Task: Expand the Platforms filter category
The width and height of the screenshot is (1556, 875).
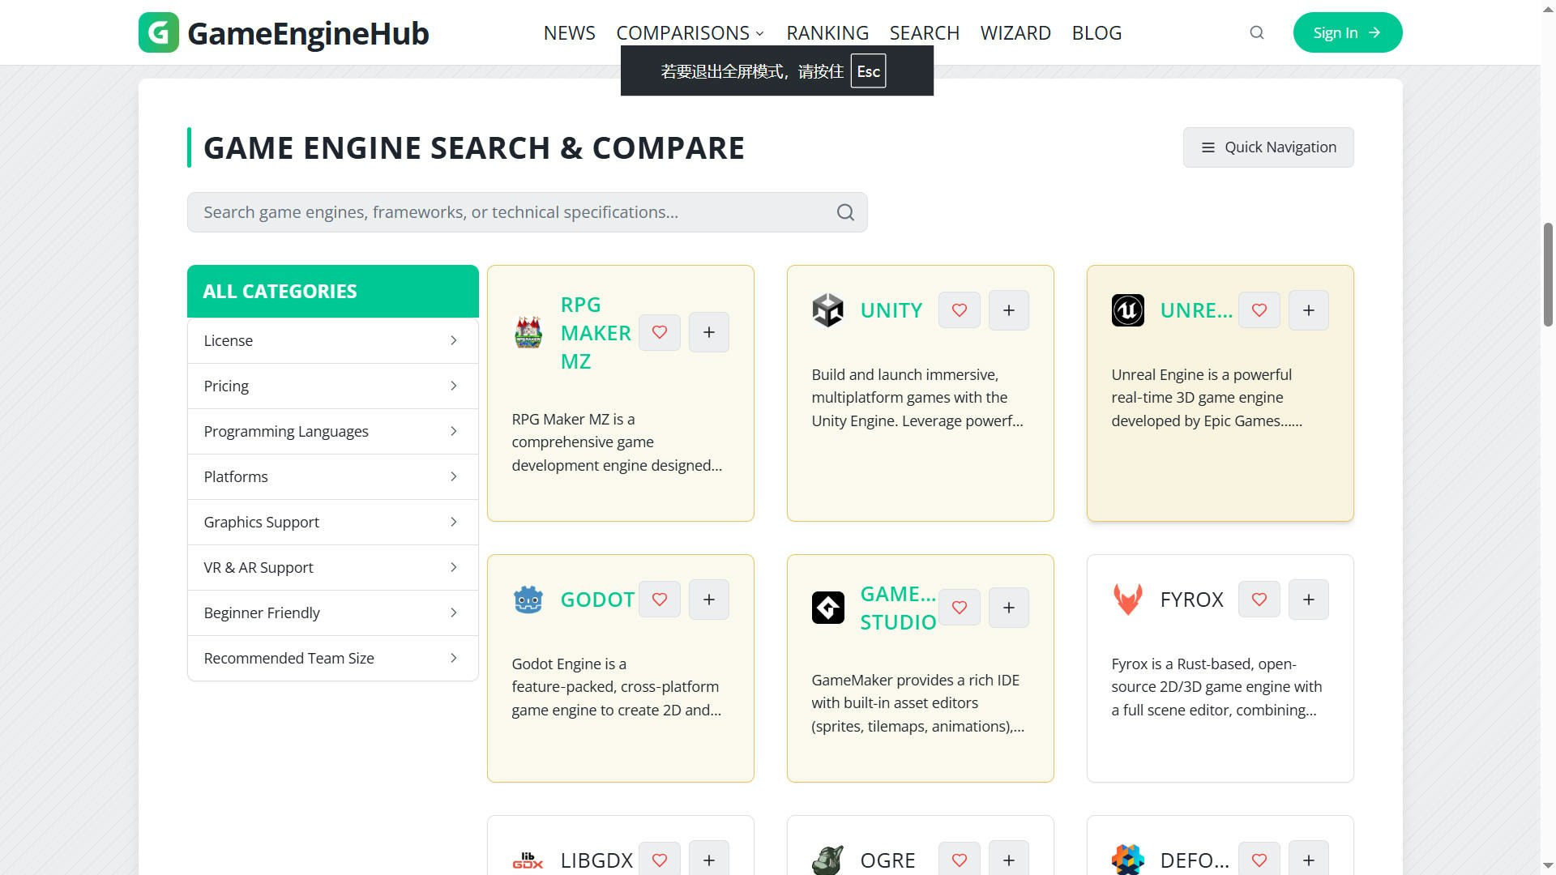Action: click(332, 476)
